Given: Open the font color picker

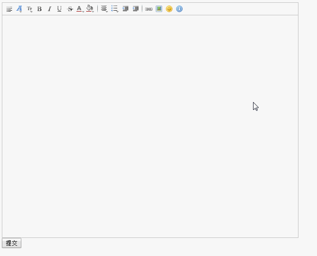Looking at the screenshot, I should click(x=80, y=9).
